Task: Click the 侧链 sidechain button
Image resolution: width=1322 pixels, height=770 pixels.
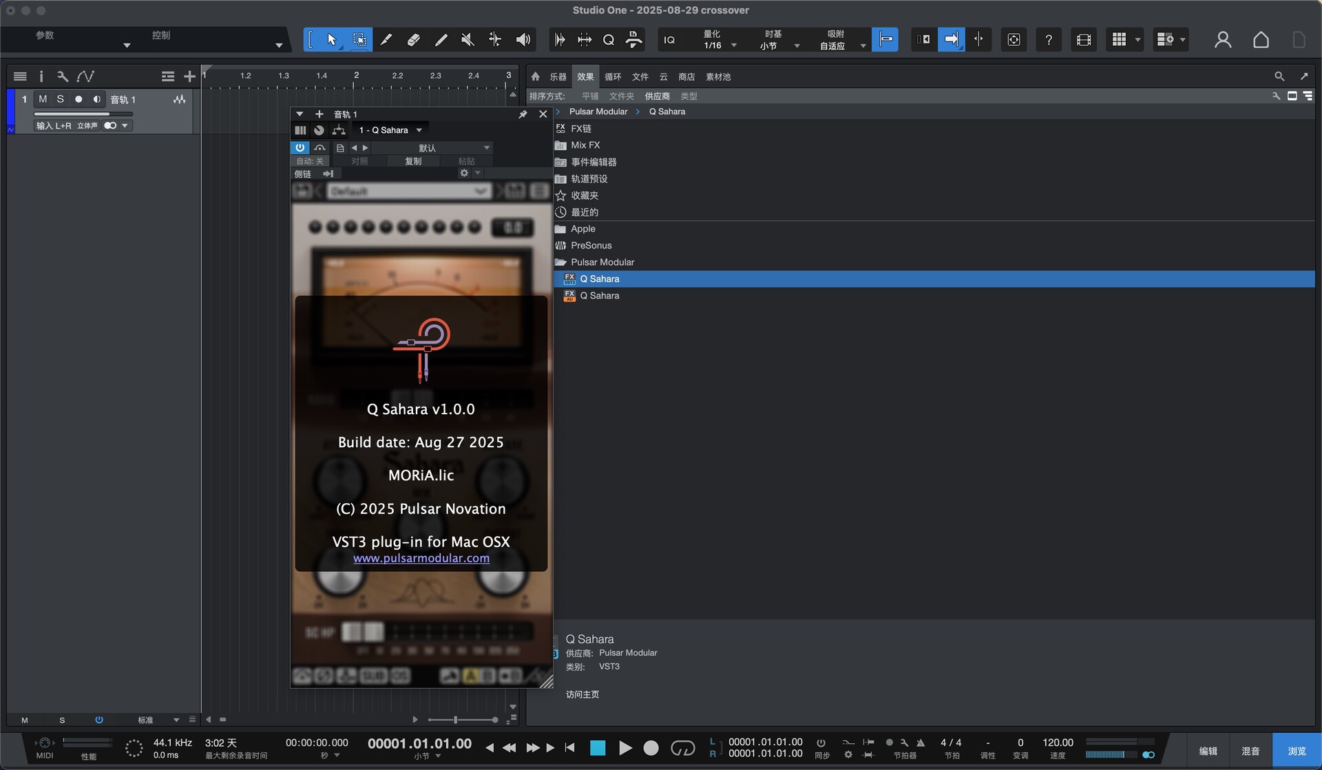Action: tap(303, 174)
